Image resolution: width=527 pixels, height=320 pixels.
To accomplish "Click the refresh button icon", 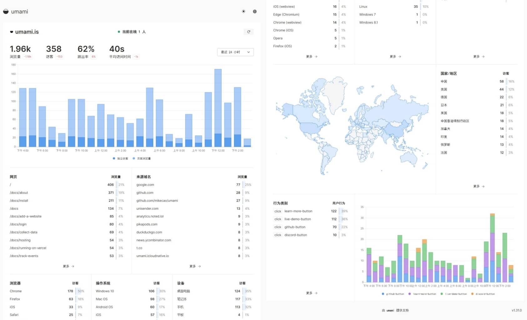I will (249, 32).
